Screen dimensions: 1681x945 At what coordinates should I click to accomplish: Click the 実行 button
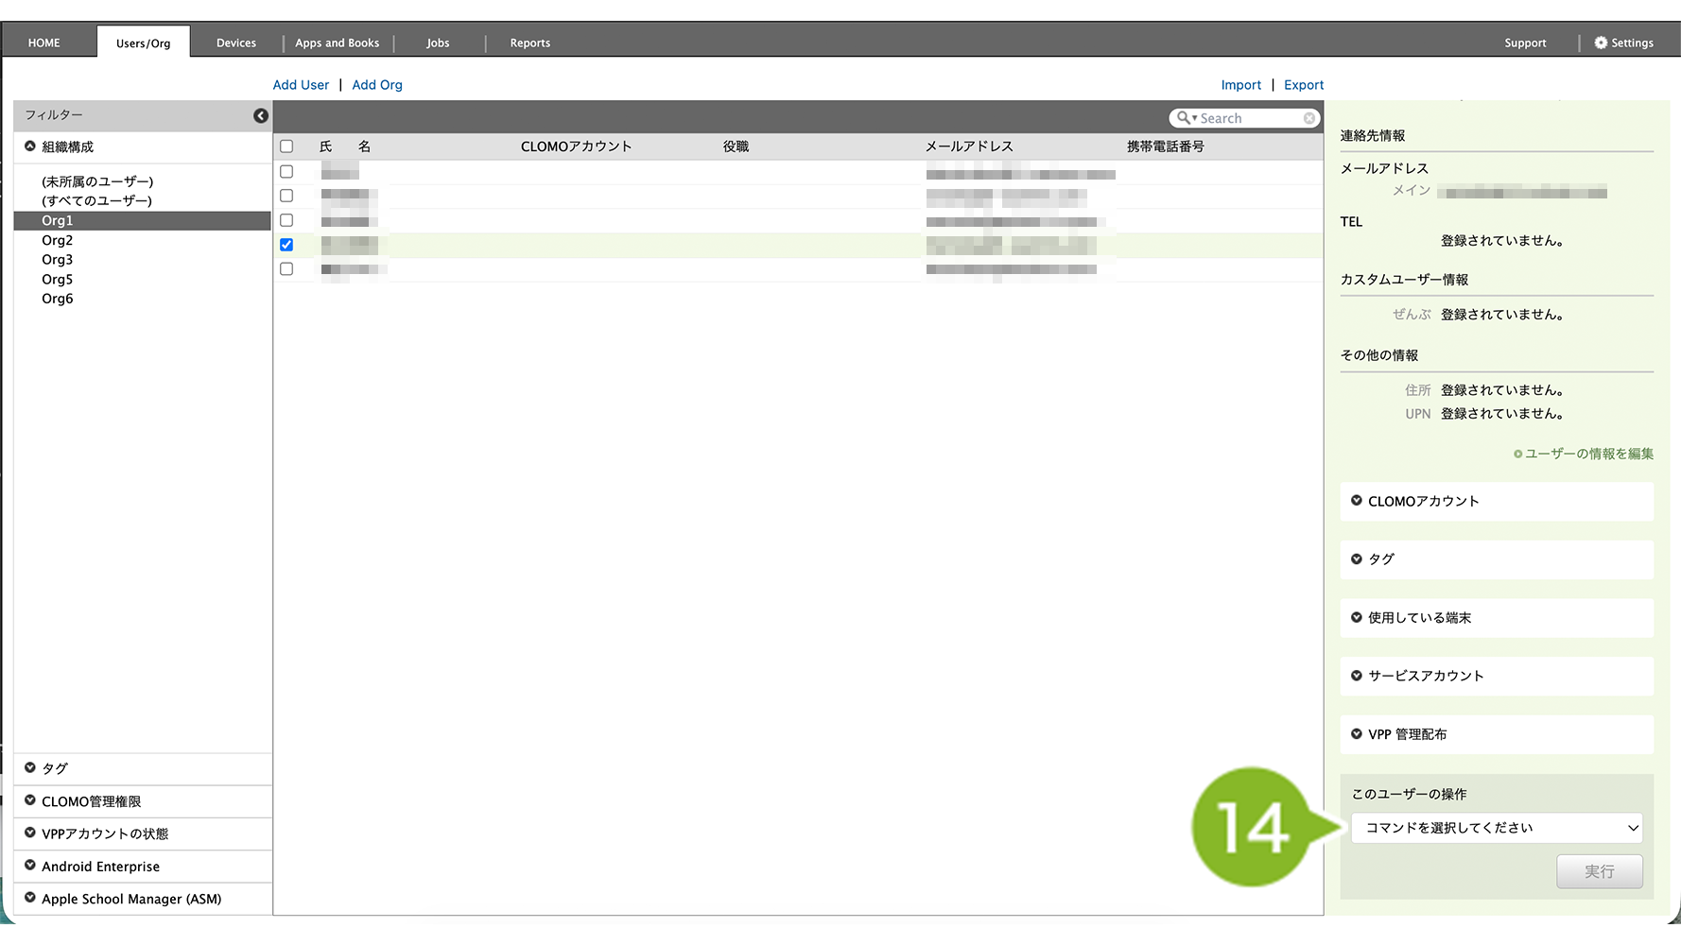pyautogui.click(x=1599, y=871)
